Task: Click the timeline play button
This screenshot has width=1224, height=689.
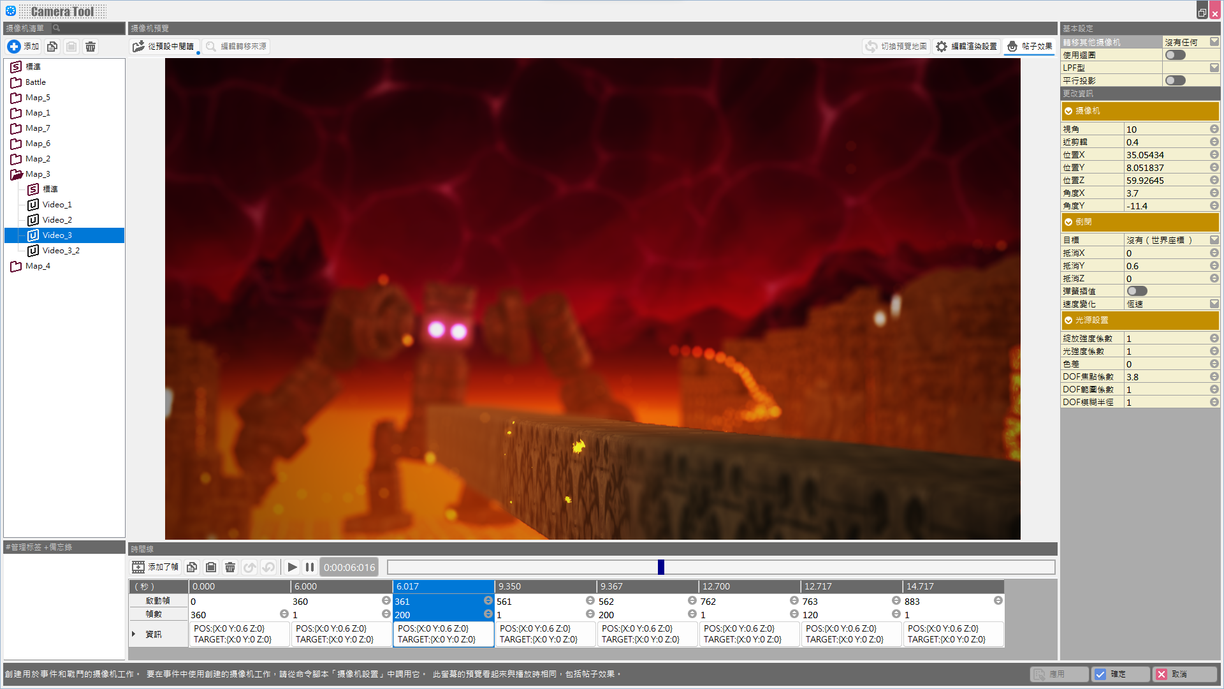Action: pyautogui.click(x=292, y=567)
